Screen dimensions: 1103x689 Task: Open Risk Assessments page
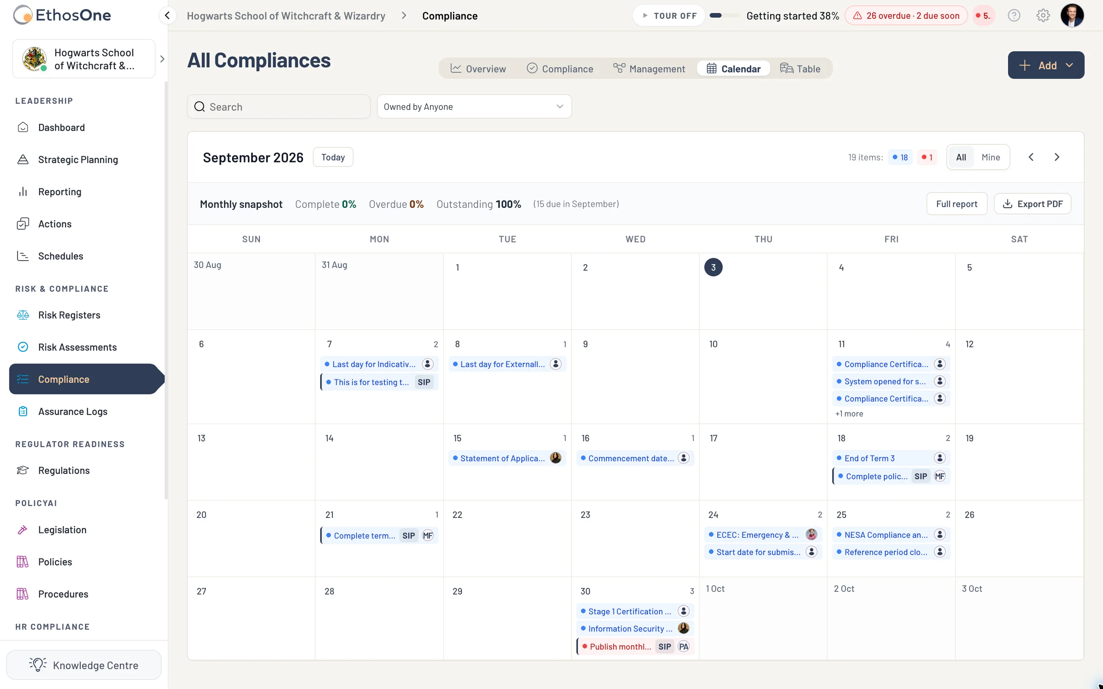pyautogui.click(x=78, y=347)
